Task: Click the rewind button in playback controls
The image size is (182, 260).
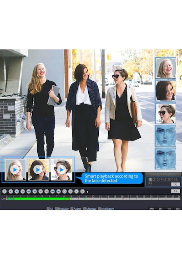Action: (29, 192)
